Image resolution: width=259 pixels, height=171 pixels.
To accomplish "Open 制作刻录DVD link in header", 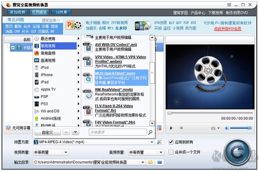I will (237, 13).
